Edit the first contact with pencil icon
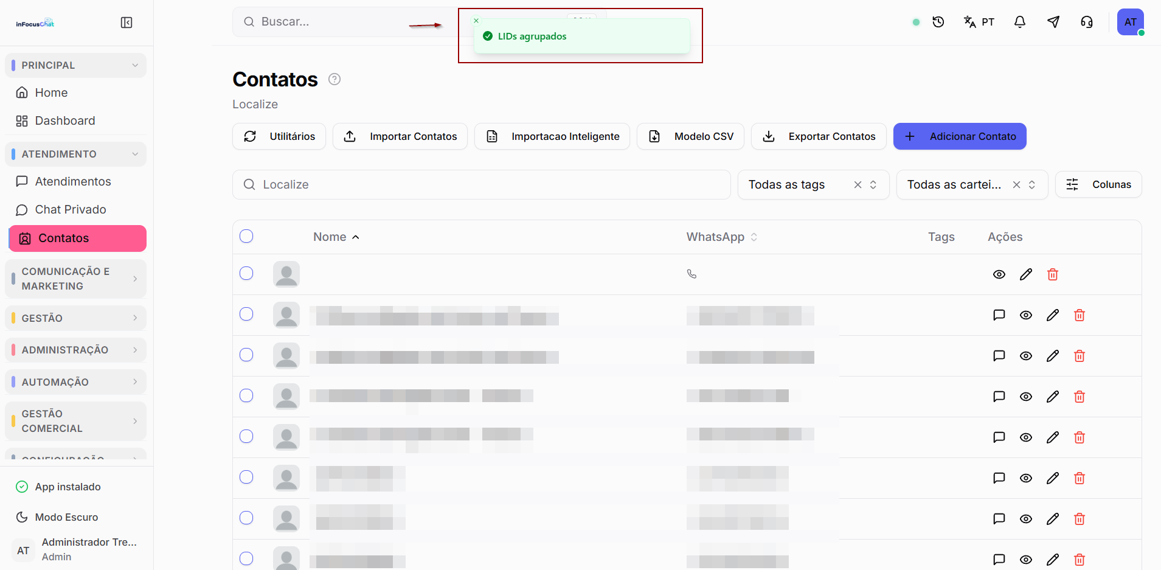The width and height of the screenshot is (1161, 570). (1026, 274)
